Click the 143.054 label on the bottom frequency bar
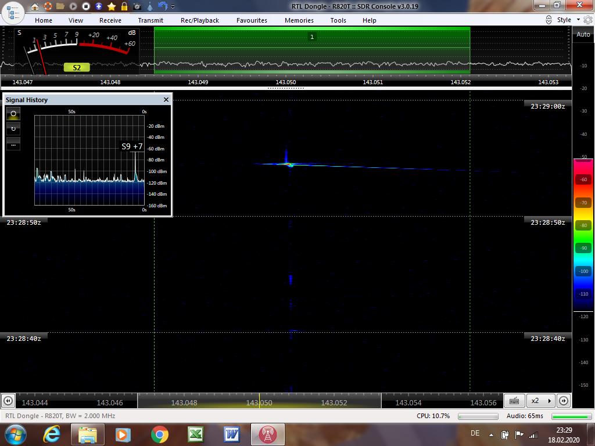 point(408,403)
